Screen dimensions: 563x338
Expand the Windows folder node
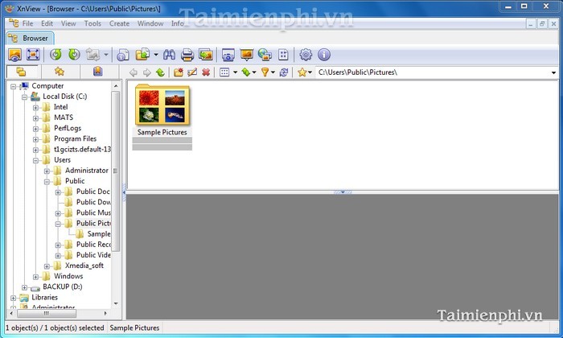[35, 277]
